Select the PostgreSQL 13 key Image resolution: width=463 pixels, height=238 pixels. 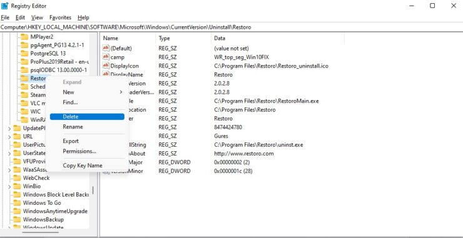tap(48, 53)
